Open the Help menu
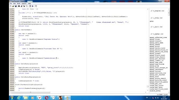The height and width of the screenshot is (100, 179). point(29,4)
